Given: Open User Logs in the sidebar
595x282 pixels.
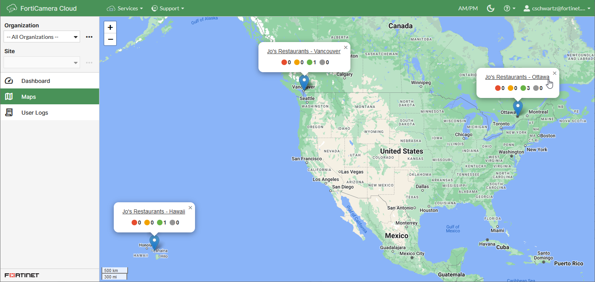Looking at the screenshot, I should tap(50, 113).
